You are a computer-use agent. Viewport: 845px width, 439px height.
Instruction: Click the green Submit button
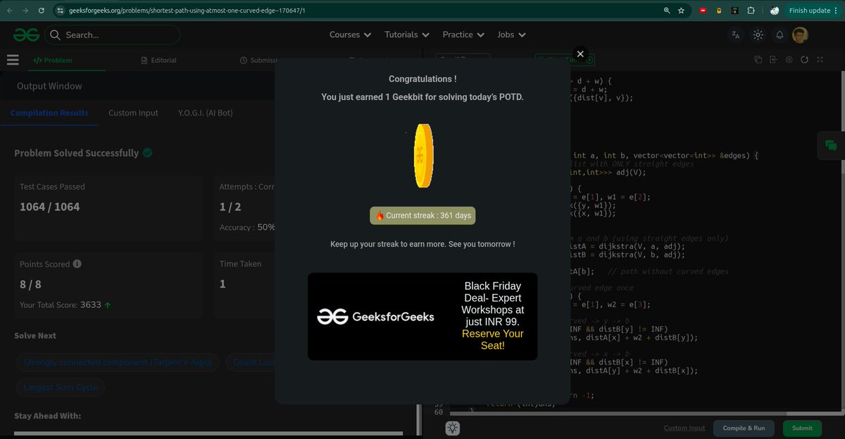pyautogui.click(x=802, y=428)
